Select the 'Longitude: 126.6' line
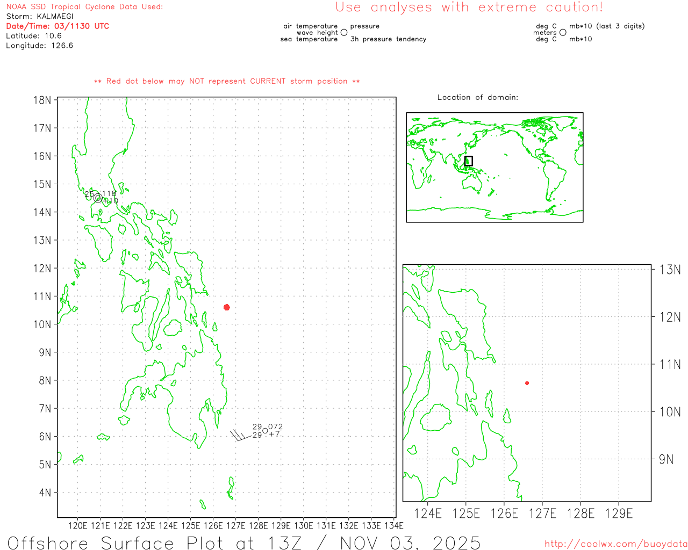This screenshot has height=550, width=688. pos(39,46)
